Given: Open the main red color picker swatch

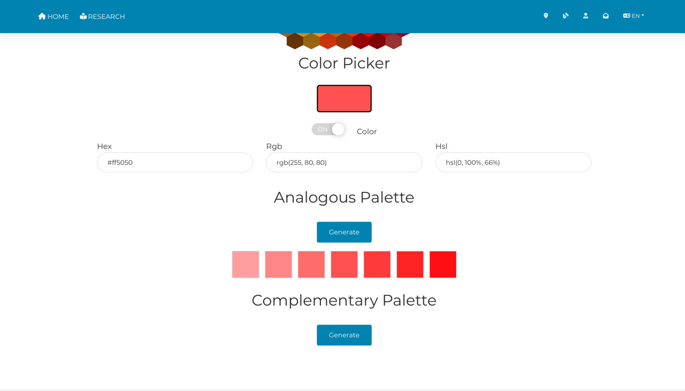Looking at the screenshot, I should tap(344, 99).
